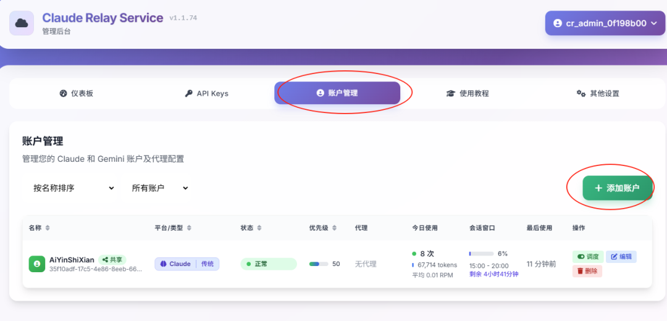667x321 pixels.
Task: Click the 操作 column header
Action: click(x=579, y=228)
